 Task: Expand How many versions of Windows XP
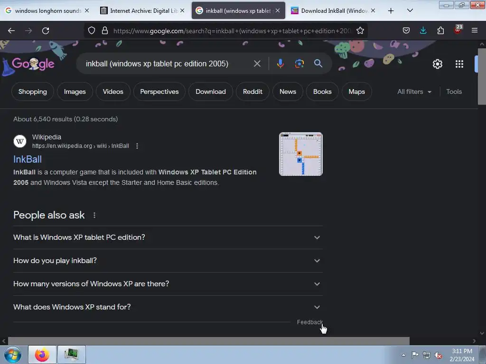pyautogui.click(x=168, y=284)
